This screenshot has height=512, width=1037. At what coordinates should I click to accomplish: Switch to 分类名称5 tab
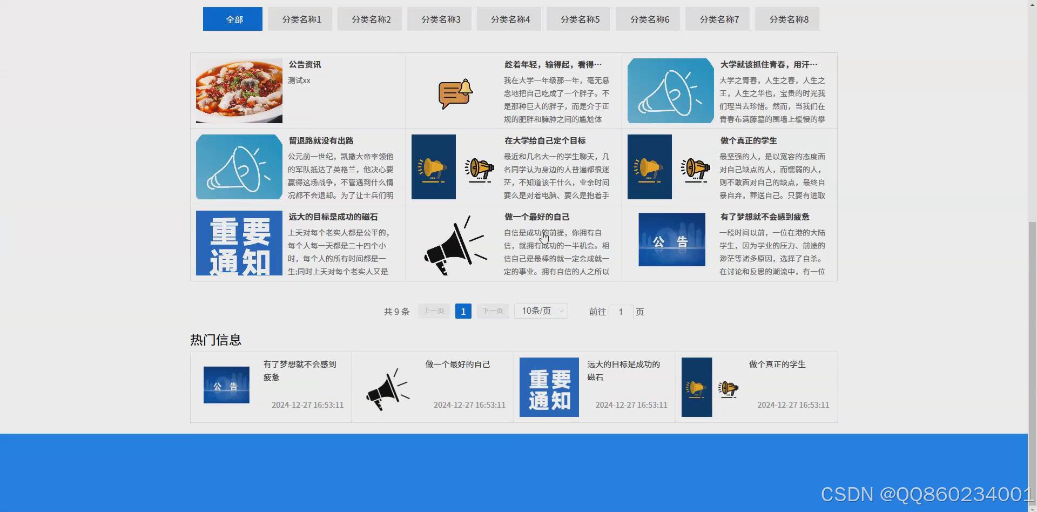click(x=578, y=19)
